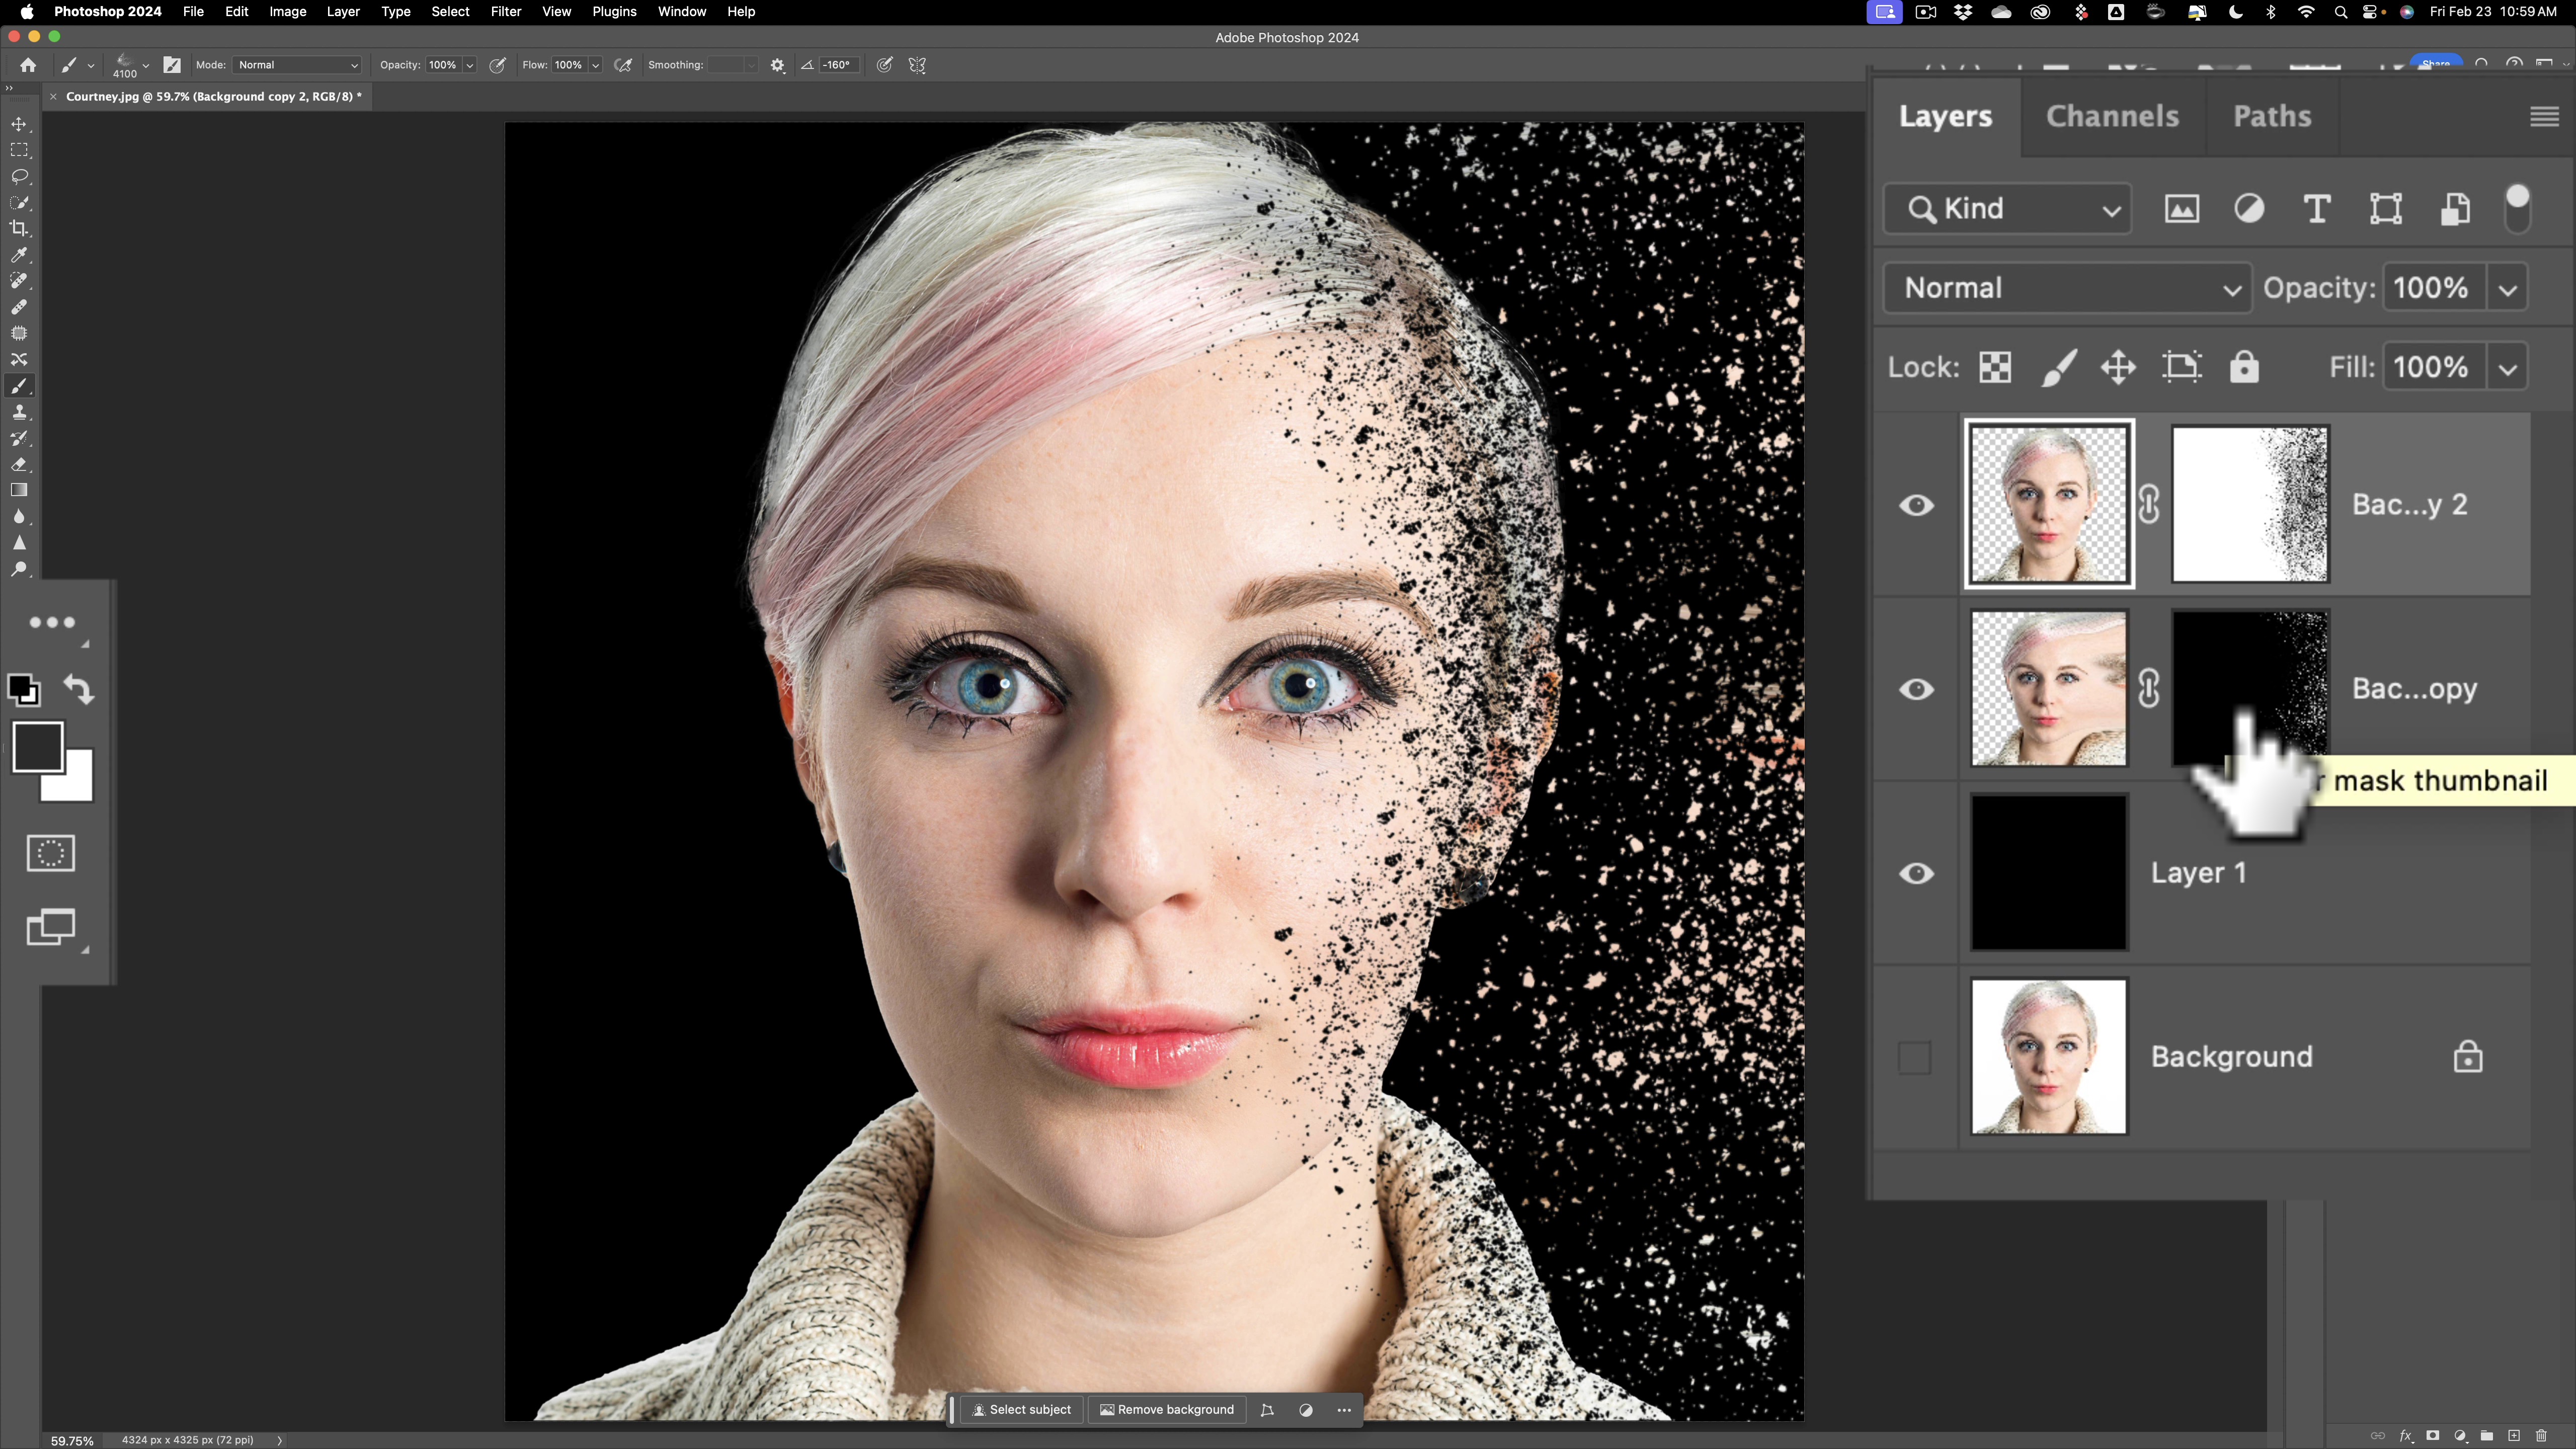Open the Filter menu
The image size is (2576, 1449).
506,11
